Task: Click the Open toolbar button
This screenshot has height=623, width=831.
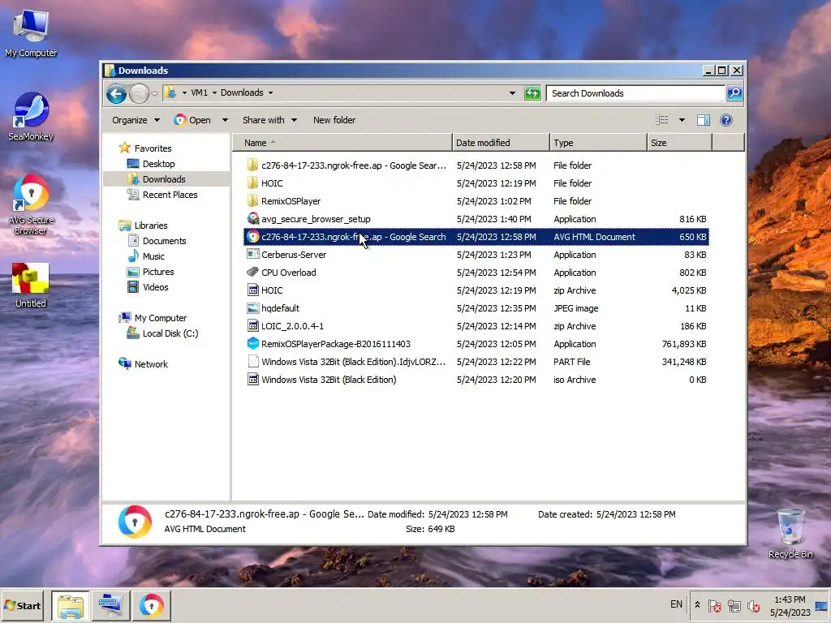Action: (192, 120)
